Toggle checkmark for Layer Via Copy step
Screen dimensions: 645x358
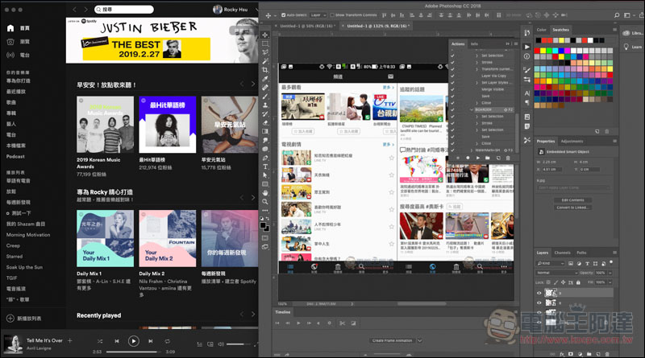(x=452, y=76)
